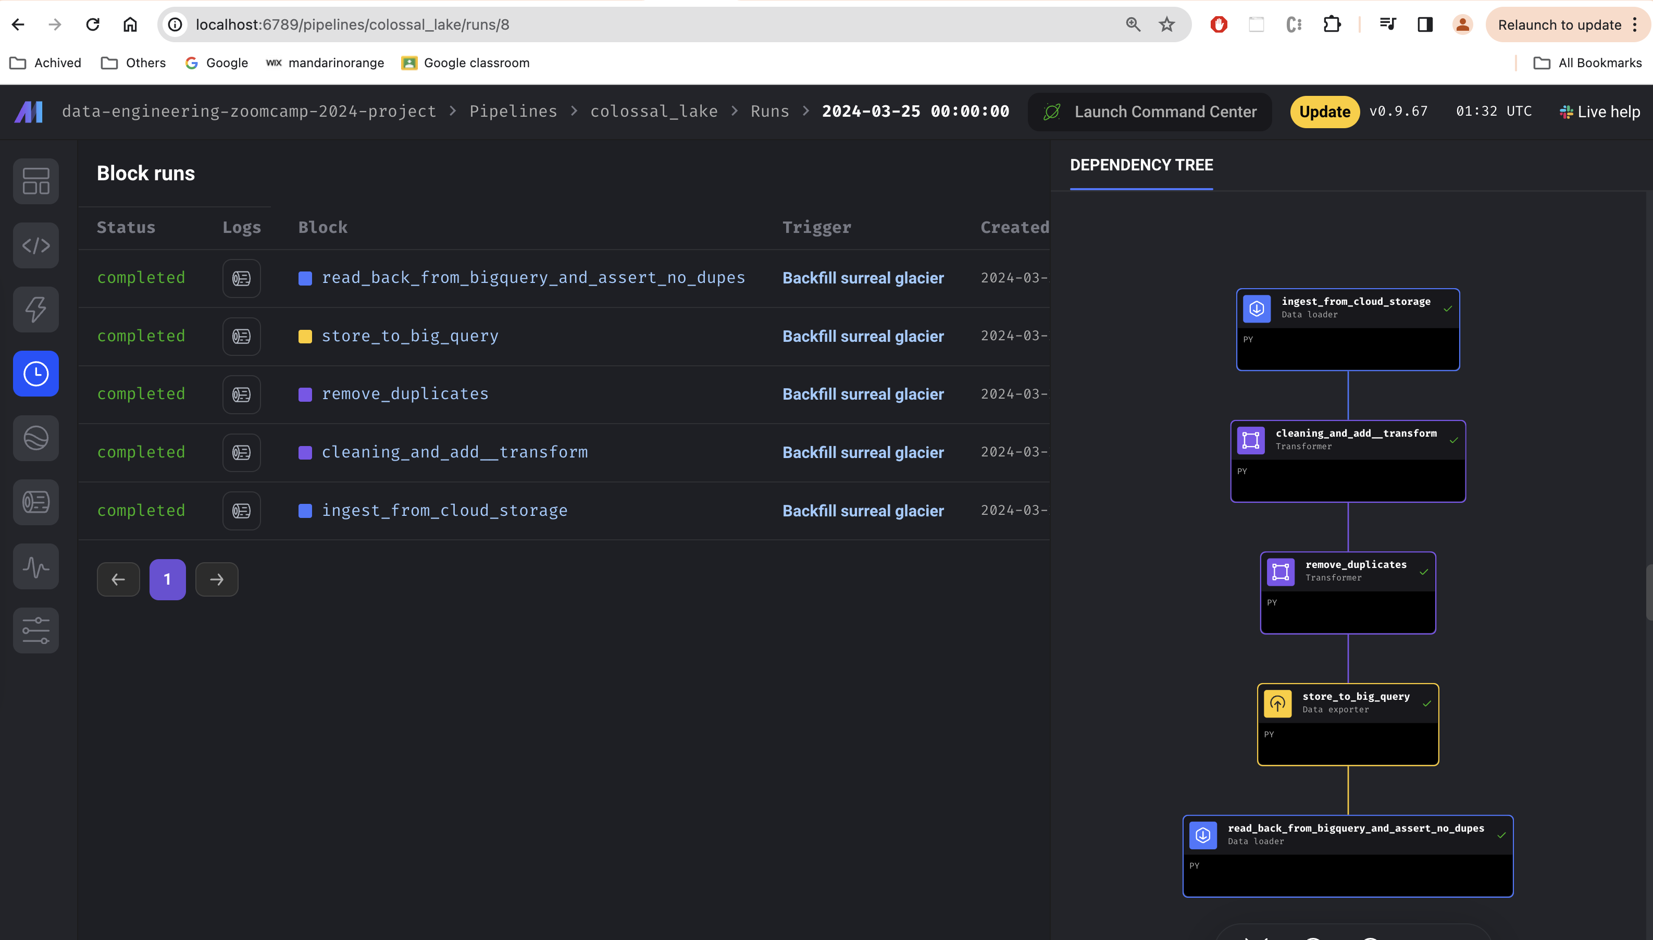The image size is (1653, 940).
Task: Click the Status column header
Action: coord(126,227)
